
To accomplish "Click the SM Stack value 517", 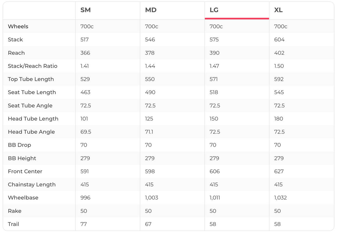I will click(x=84, y=40).
